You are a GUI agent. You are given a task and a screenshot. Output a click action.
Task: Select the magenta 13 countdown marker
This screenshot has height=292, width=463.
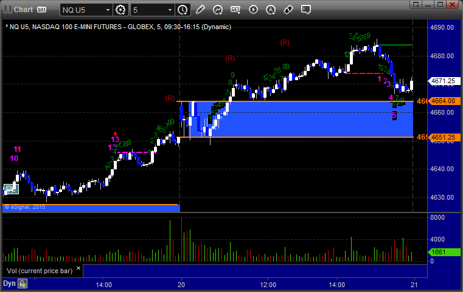(x=115, y=140)
